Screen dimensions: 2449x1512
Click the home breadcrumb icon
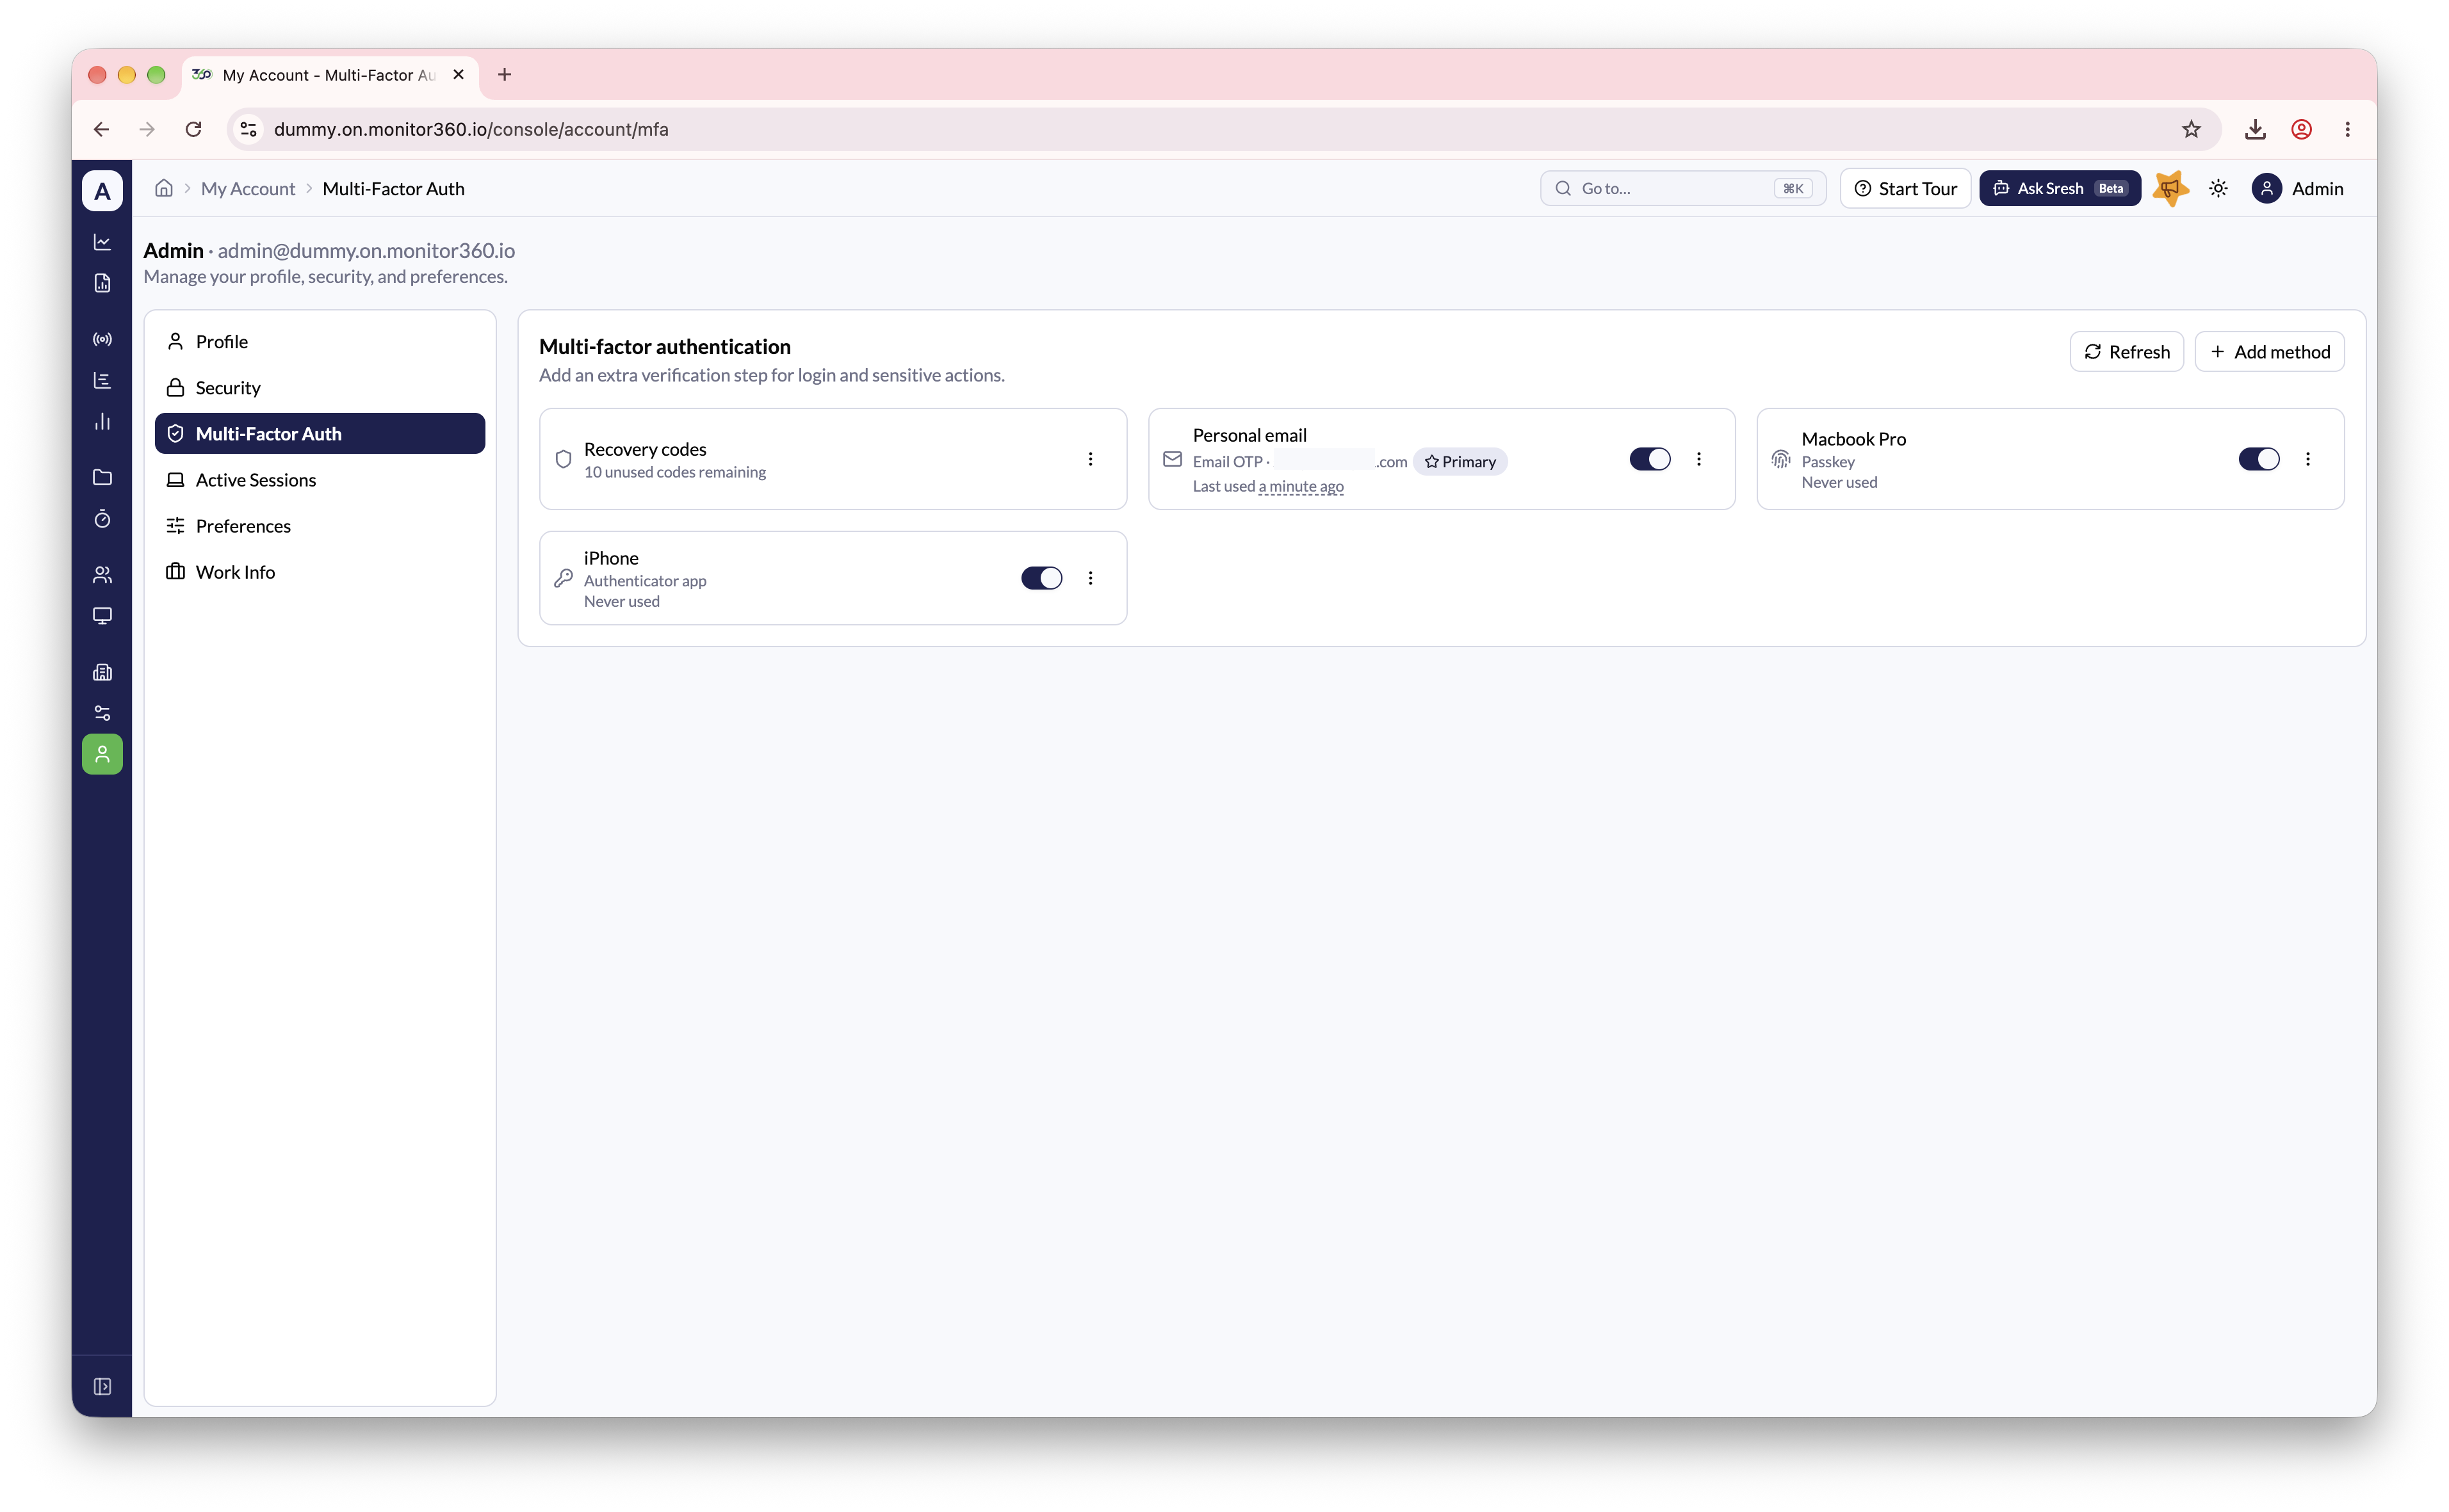pyautogui.click(x=164, y=188)
